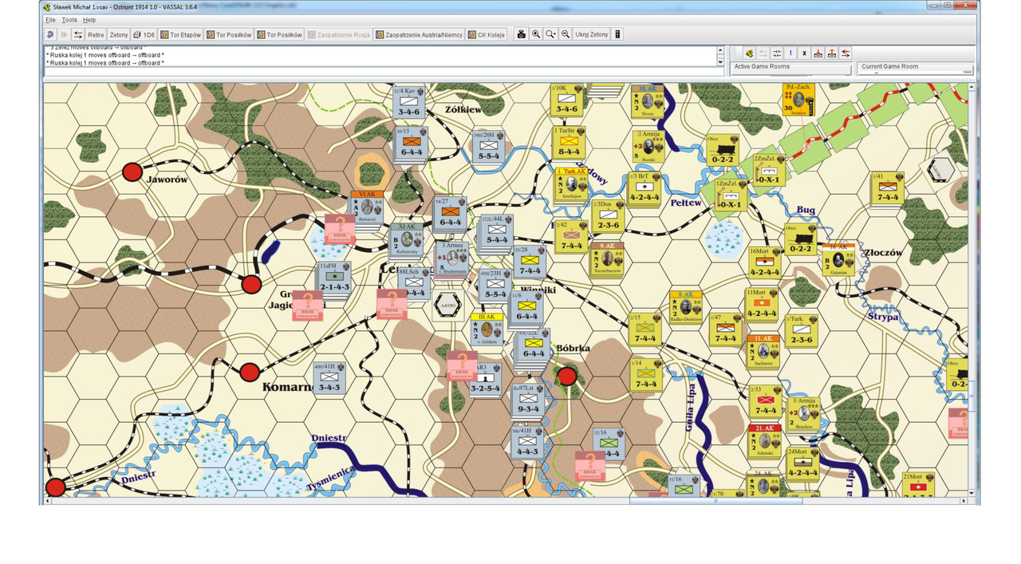This screenshot has height=564, width=1021.
Task: Open the Tools menu
Action: click(69, 19)
